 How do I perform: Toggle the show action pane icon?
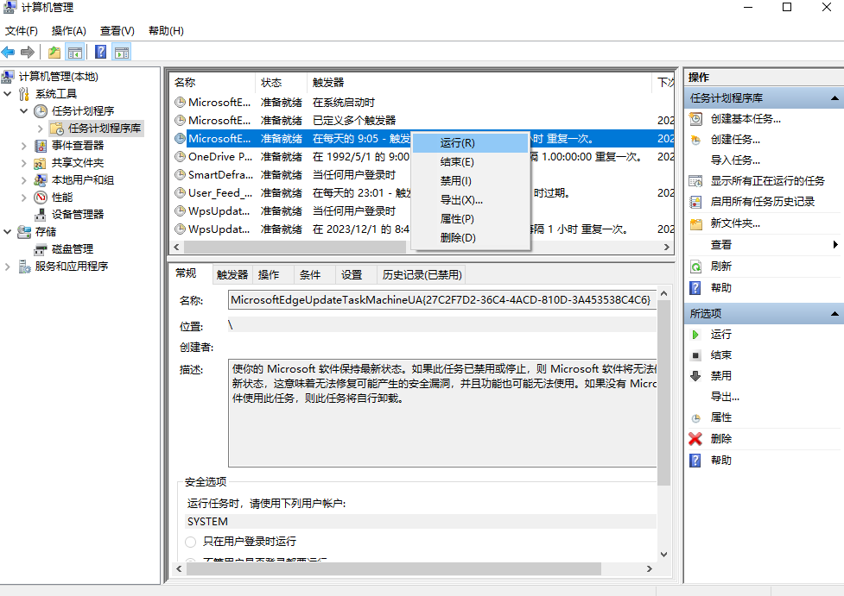121,51
